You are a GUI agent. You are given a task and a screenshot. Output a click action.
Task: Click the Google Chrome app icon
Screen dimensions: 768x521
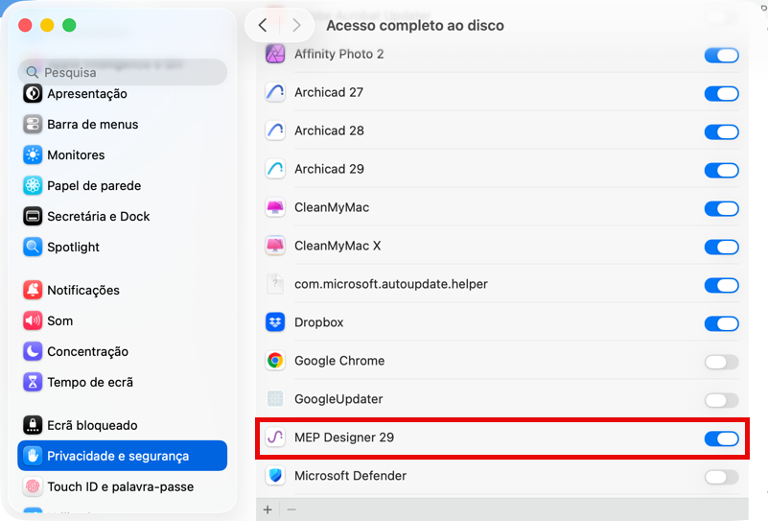click(275, 361)
